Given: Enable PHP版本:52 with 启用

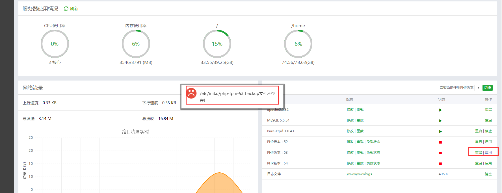Looking at the screenshot, I should (488, 142).
